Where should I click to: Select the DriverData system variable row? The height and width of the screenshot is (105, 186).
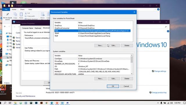coord(92,61)
